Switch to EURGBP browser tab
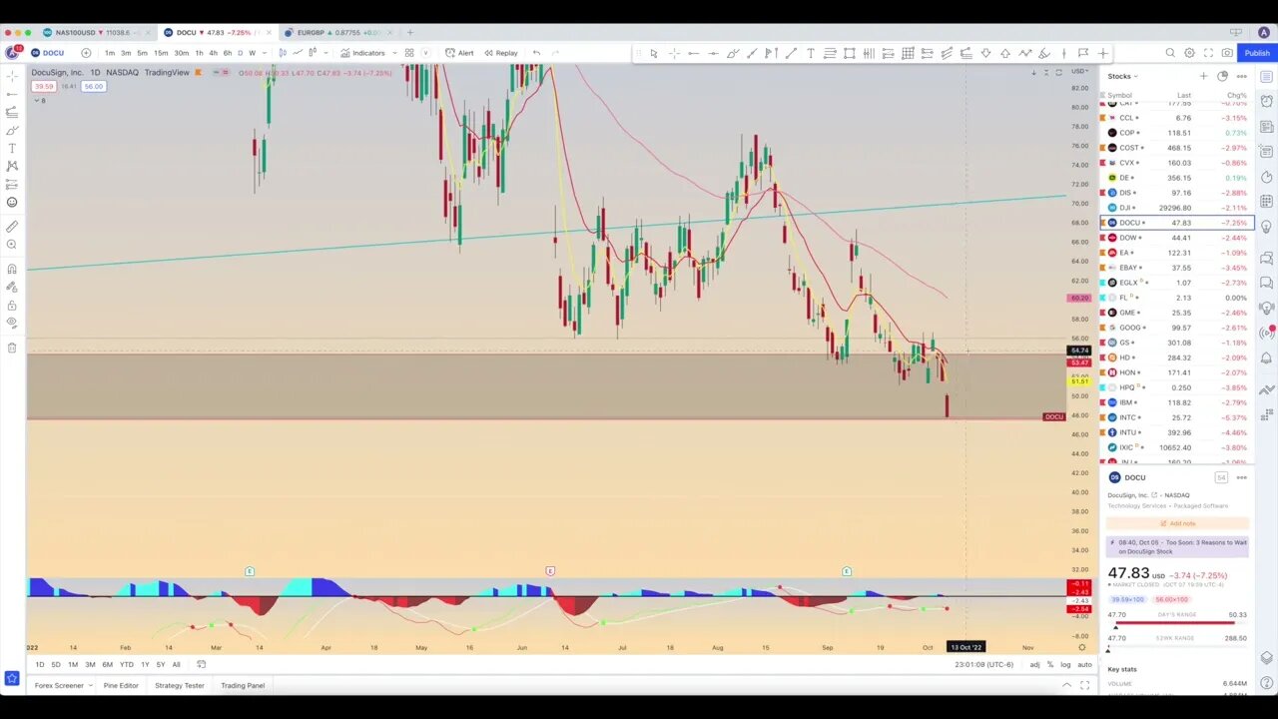The image size is (1278, 719). 337,33
